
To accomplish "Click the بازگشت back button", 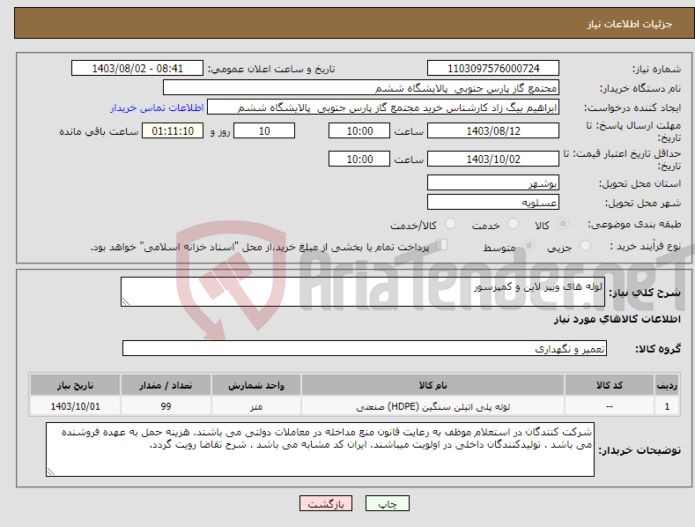I will tap(326, 504).
